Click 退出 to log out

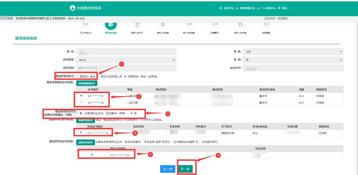pos(283,8)
